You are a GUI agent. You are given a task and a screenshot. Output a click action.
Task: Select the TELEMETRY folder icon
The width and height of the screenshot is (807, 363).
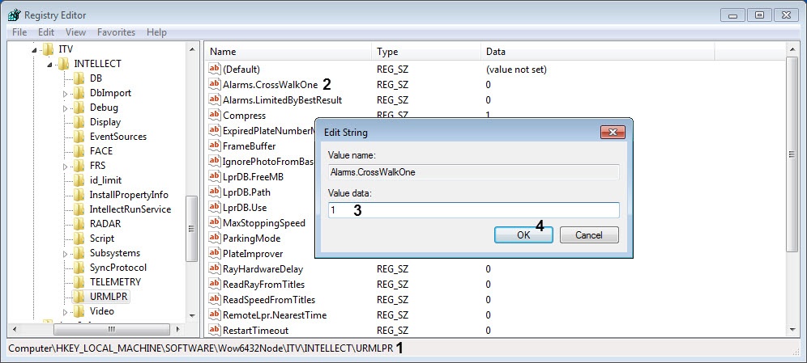point(79,282)
